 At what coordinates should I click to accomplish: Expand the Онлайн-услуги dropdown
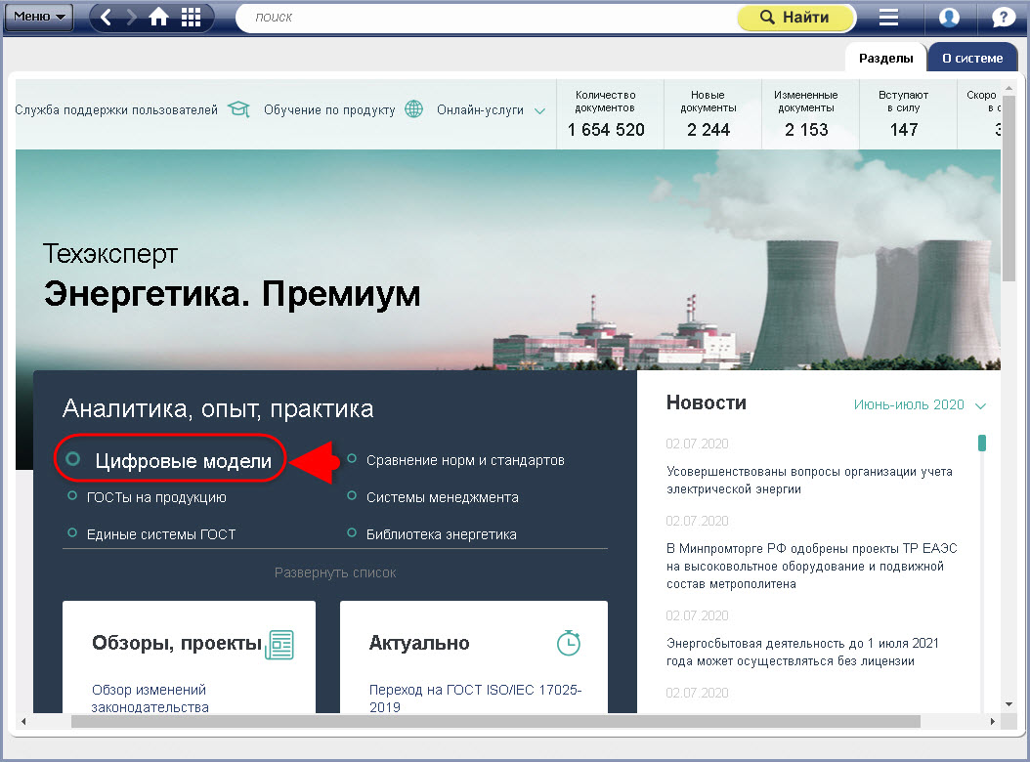click(491, 110)
